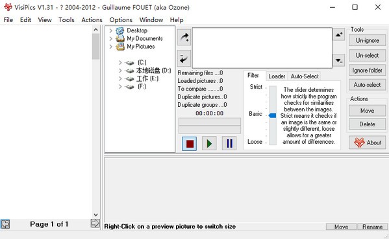Viewport: 389px width, 239px height.
Task: Click the preview pane scroll-down arrow
Action: [95, 215]
